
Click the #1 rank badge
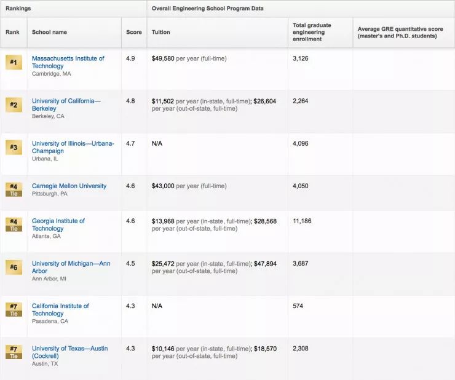(14, 61)
